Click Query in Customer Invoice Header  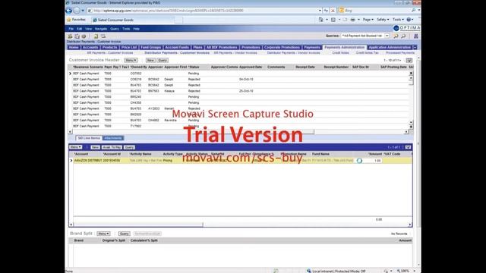pos(163,61)
